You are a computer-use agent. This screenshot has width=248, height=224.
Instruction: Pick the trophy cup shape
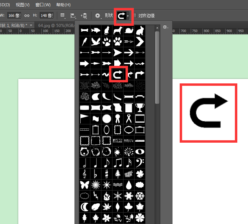[140, 108]
